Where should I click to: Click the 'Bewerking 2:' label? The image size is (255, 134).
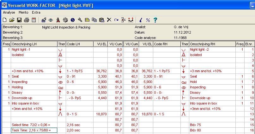[x=13, y=32]
